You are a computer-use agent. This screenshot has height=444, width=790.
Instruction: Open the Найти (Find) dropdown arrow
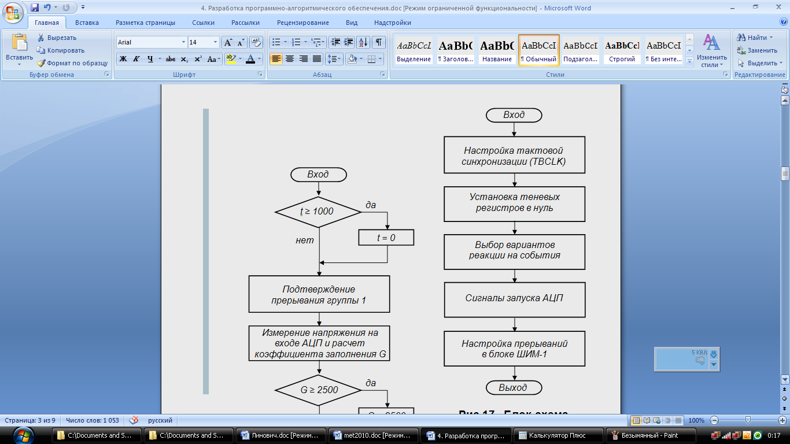point(771,38)
